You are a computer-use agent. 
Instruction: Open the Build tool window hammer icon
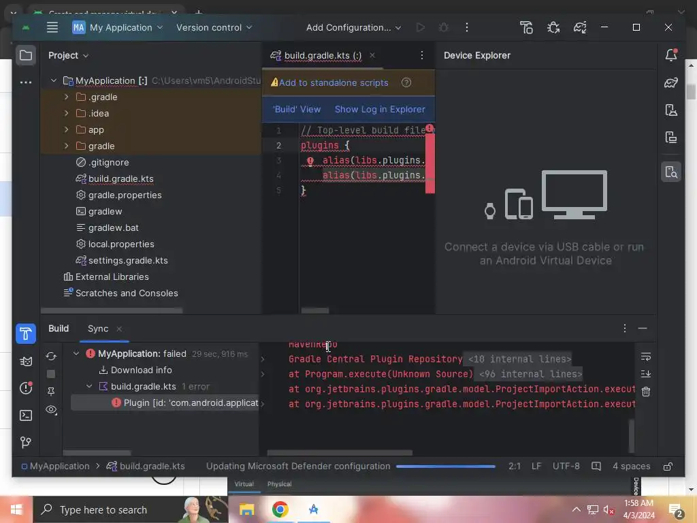(x=26, y=334)
